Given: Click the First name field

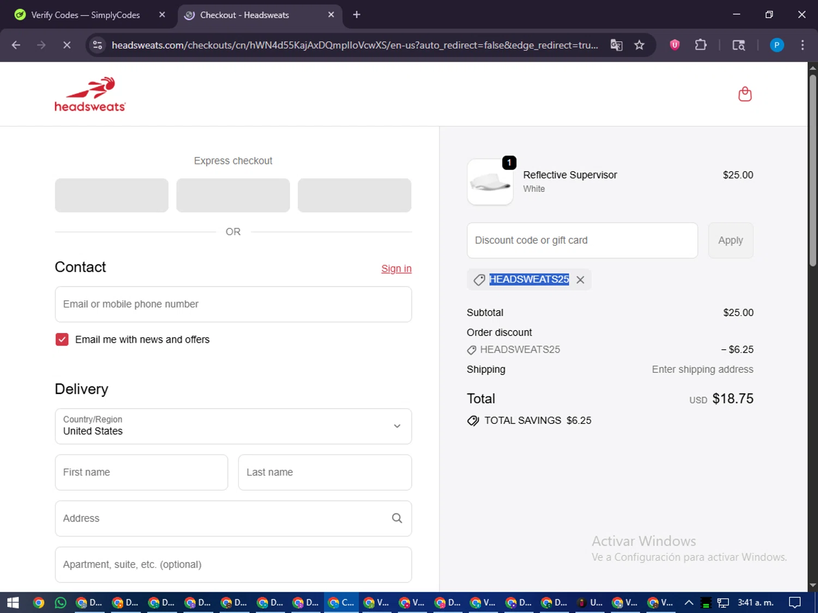Looking at the screenshot, I should [x=141, y=472].
